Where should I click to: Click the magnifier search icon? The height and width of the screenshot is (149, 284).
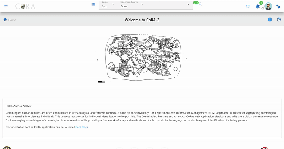tap(200, 4)
